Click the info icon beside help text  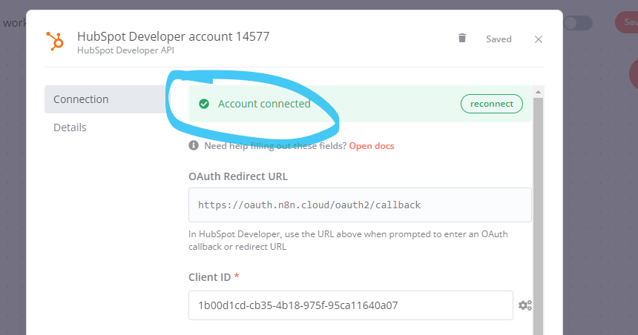coord(194,146)
